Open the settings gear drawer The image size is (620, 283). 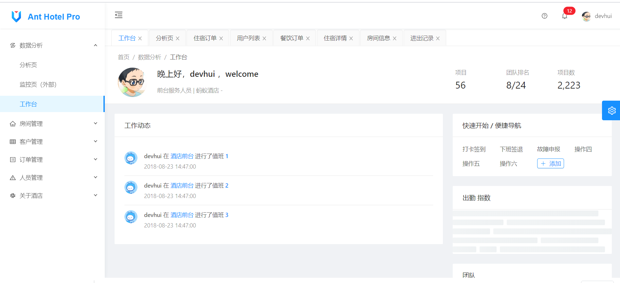(611, 110)
